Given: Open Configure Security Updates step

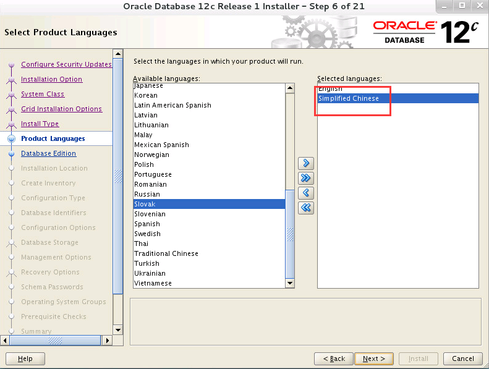Looking at the screenshot, I should [x=66, y=64].
